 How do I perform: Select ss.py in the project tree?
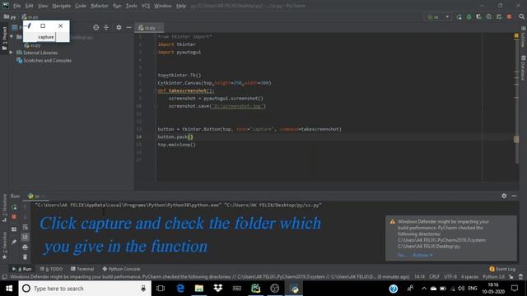pos(32,45)
